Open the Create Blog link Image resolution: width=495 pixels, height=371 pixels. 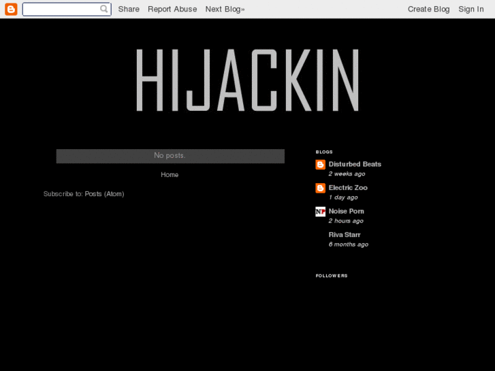tap(429, 9)
